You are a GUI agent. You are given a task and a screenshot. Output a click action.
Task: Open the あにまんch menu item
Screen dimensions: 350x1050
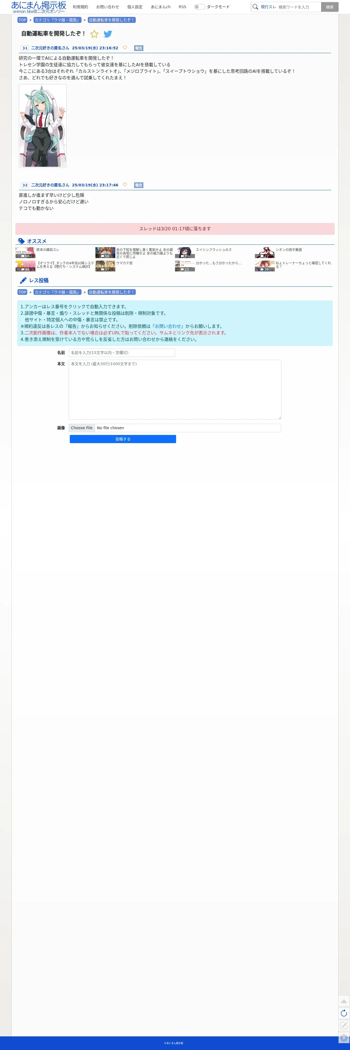pos(161,7)
